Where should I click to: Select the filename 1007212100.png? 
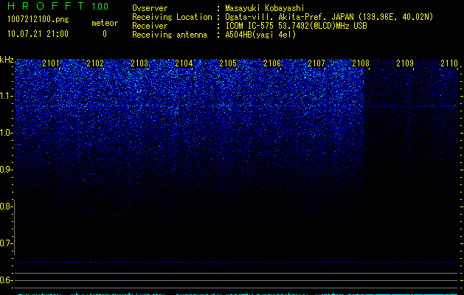tap(38, 19)
